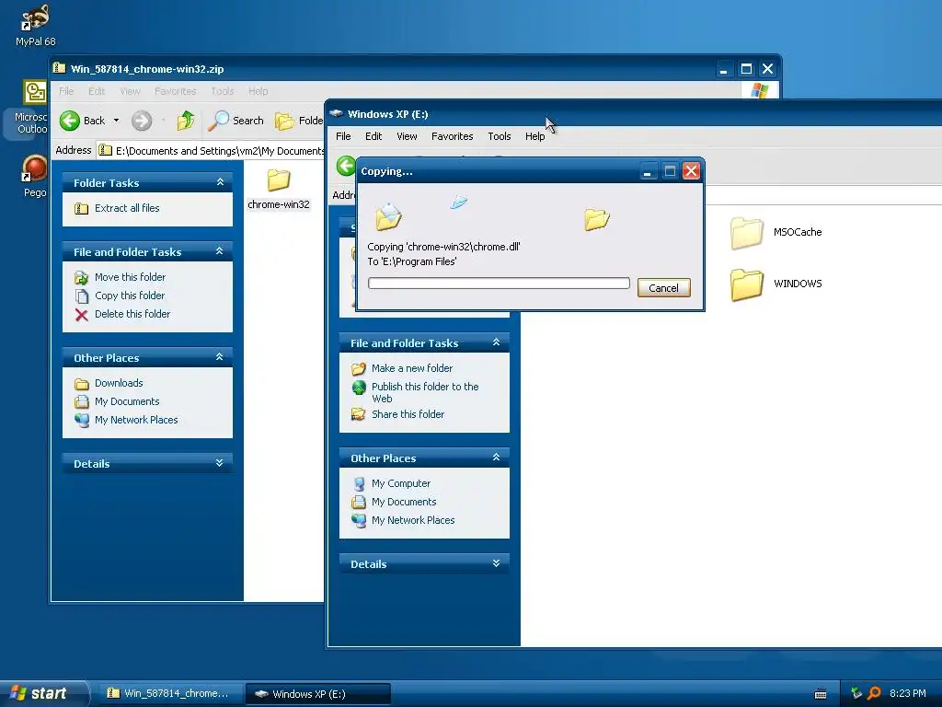The height and width of the screenshot is (707, 942).
Task: Minimize the Copying dialog
Action: coord(647,171)
